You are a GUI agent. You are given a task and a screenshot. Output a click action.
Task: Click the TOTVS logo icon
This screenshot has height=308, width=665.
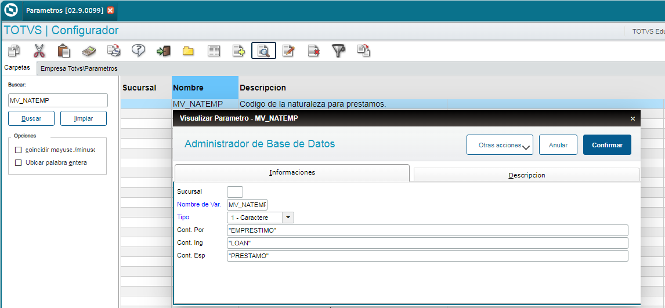point(10,10)
